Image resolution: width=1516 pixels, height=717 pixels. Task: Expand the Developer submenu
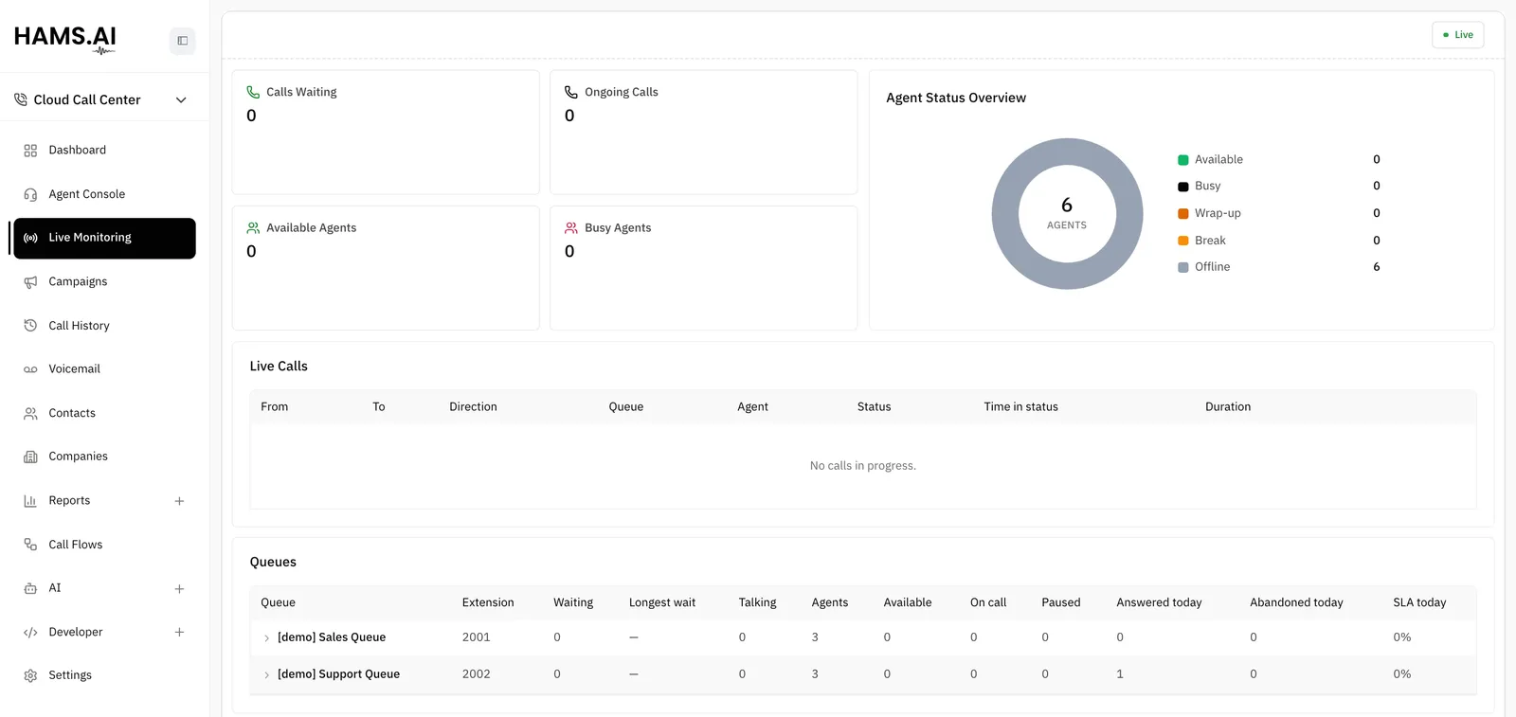pyautogui.click(x=179, y=633)
